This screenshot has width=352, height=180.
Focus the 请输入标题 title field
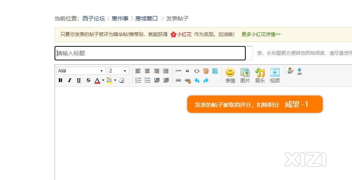150,53
